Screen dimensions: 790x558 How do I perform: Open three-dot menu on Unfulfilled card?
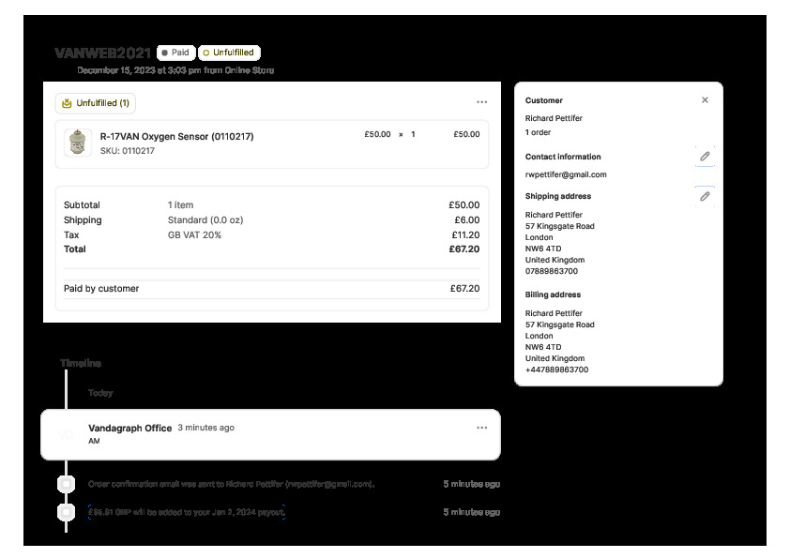coord(481,102)
